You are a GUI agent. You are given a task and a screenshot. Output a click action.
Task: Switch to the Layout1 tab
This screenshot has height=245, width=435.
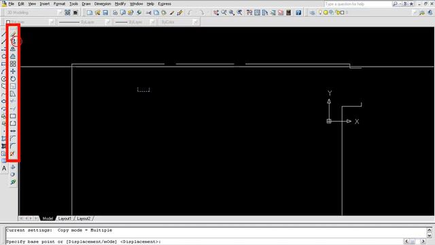pos(65,218)
